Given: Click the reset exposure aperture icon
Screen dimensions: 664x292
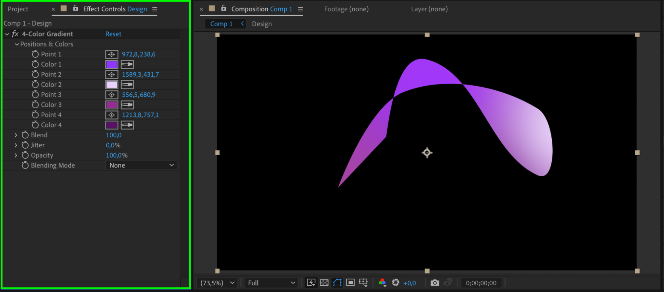Looking at the screenshot, I should point(395,283).
